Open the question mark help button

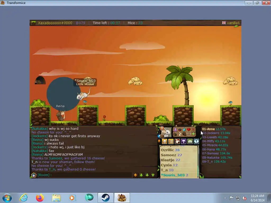point(196,141)
